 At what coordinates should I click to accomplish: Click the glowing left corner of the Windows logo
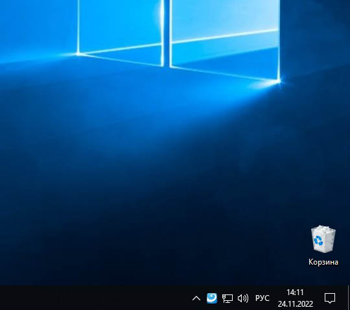tap(78, 54)
